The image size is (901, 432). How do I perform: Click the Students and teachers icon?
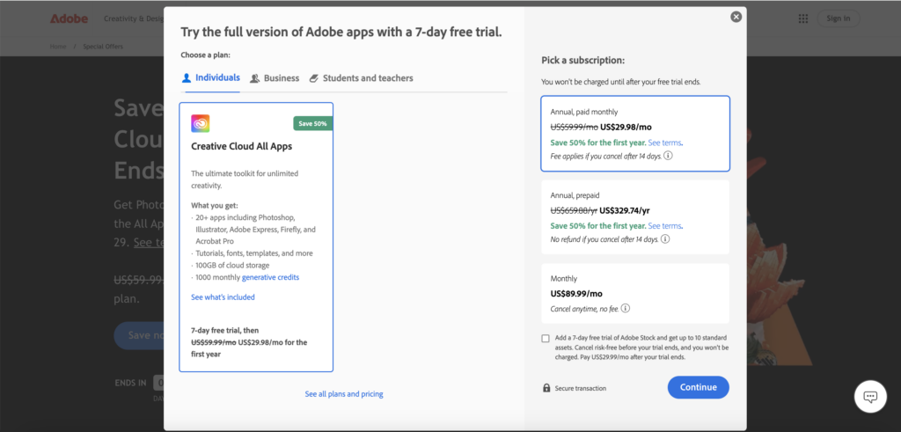tap(314, 78)
